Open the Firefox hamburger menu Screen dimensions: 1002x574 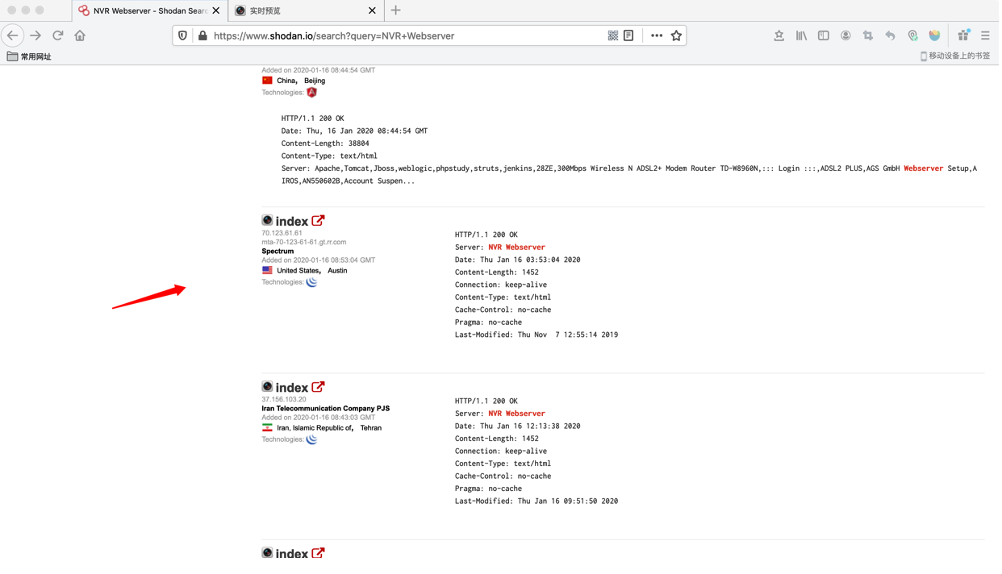click(985, 35)
